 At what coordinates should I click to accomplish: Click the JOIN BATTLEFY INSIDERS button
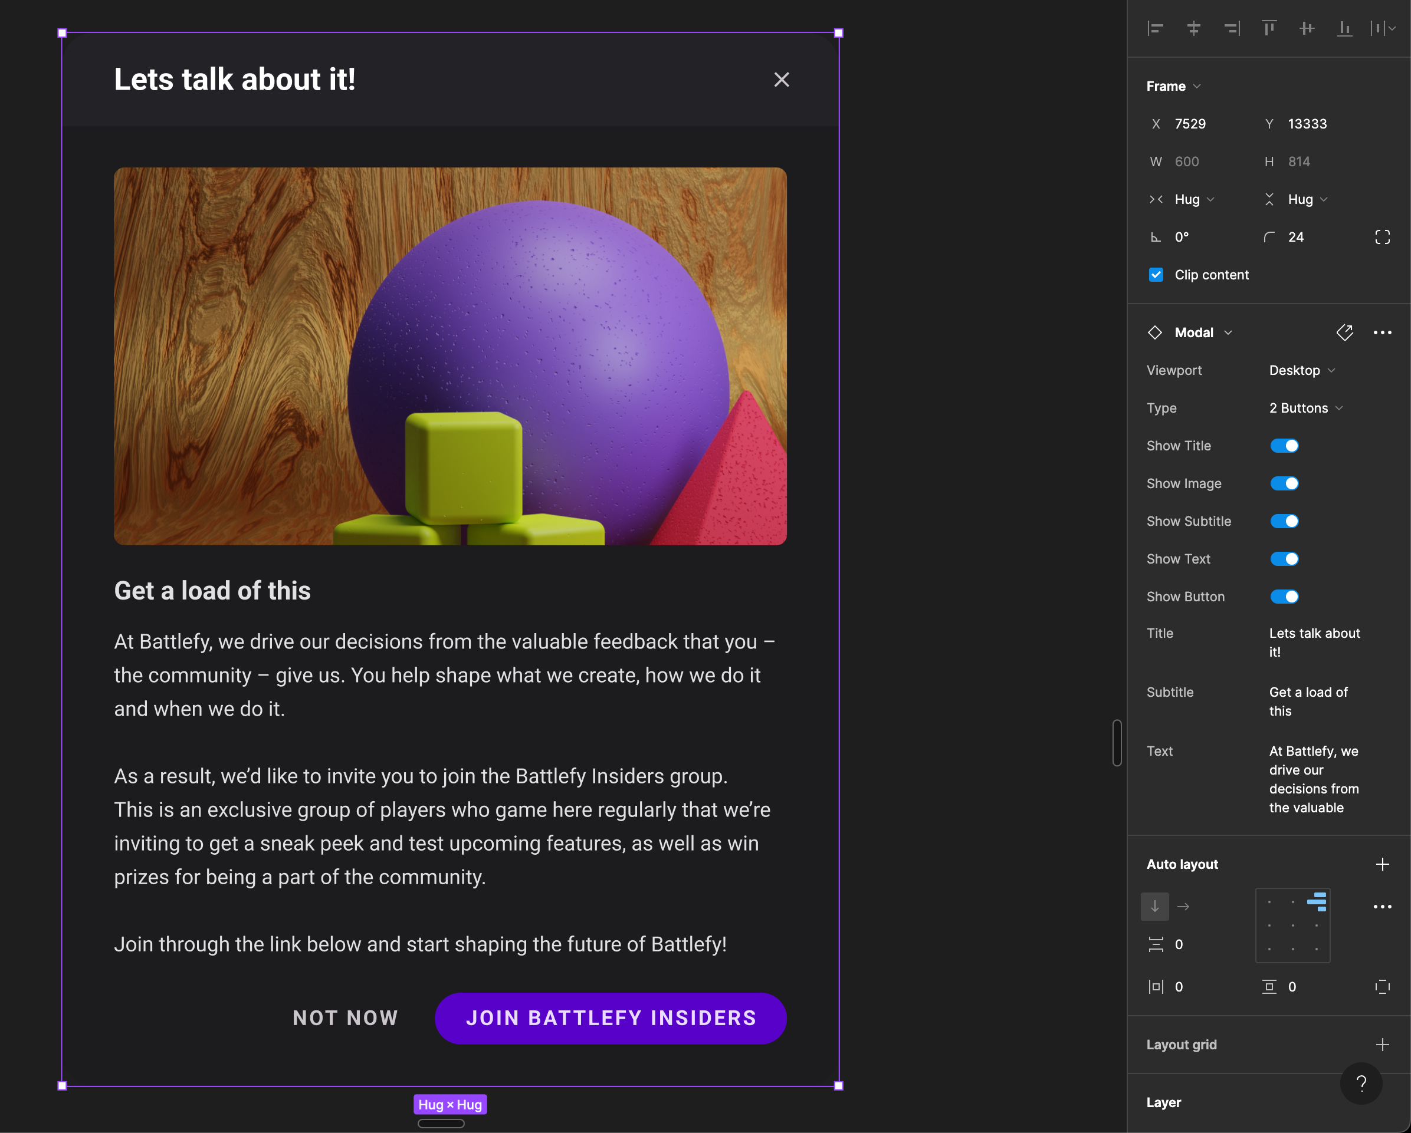point(610,1018)
